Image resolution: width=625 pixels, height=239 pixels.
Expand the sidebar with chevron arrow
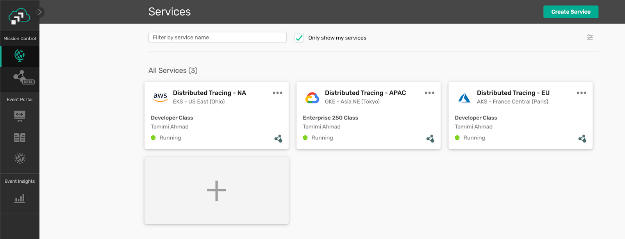click(39, 12)
